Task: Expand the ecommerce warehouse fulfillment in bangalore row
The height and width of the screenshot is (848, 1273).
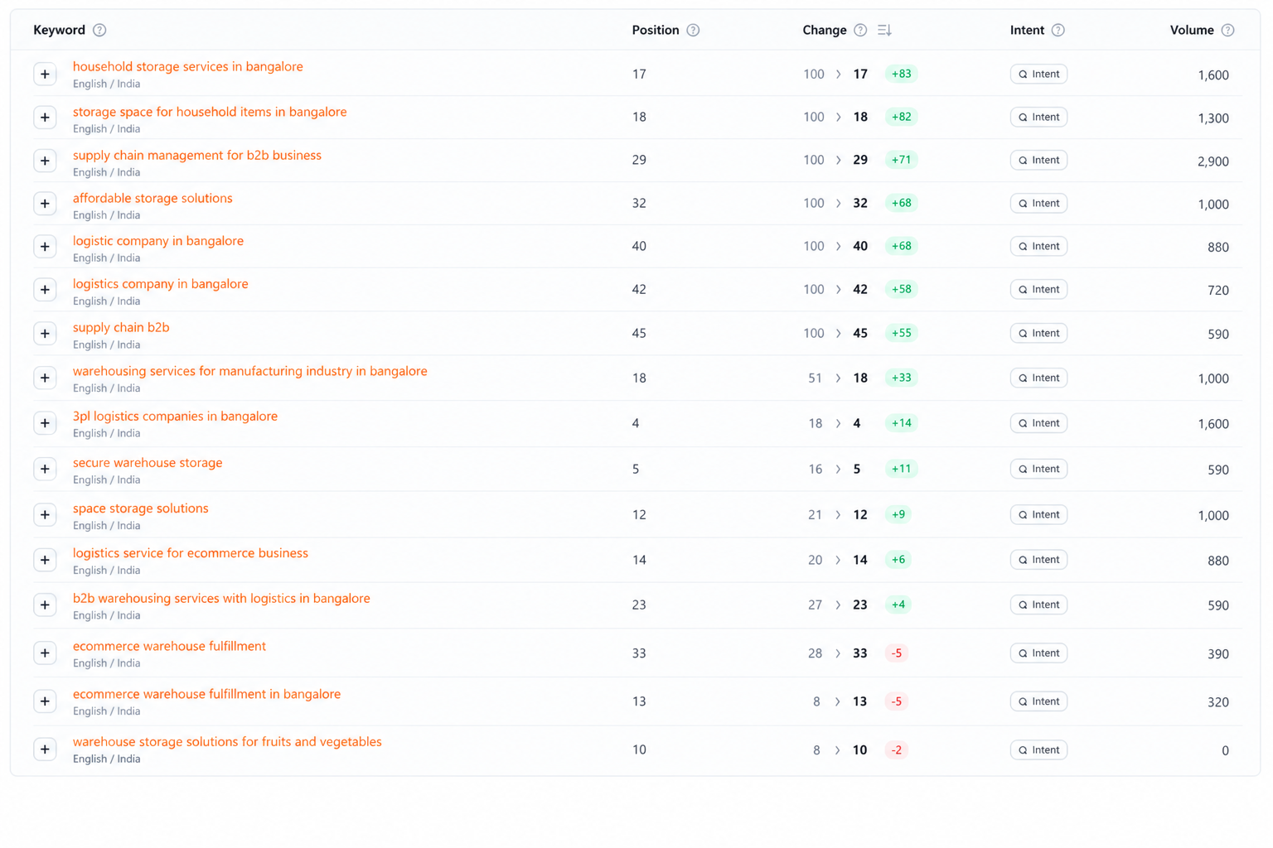Action: click(45, 701)
